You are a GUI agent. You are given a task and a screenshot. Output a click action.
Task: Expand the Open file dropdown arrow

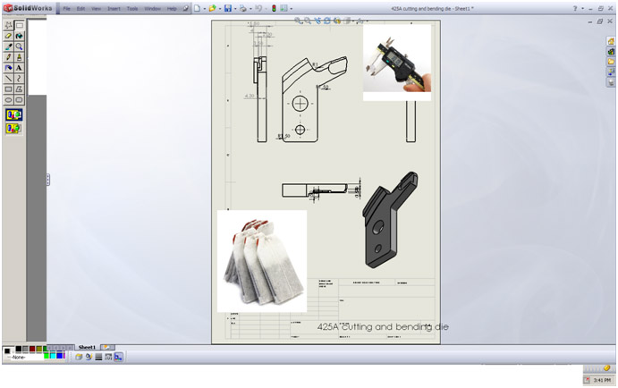219,9
